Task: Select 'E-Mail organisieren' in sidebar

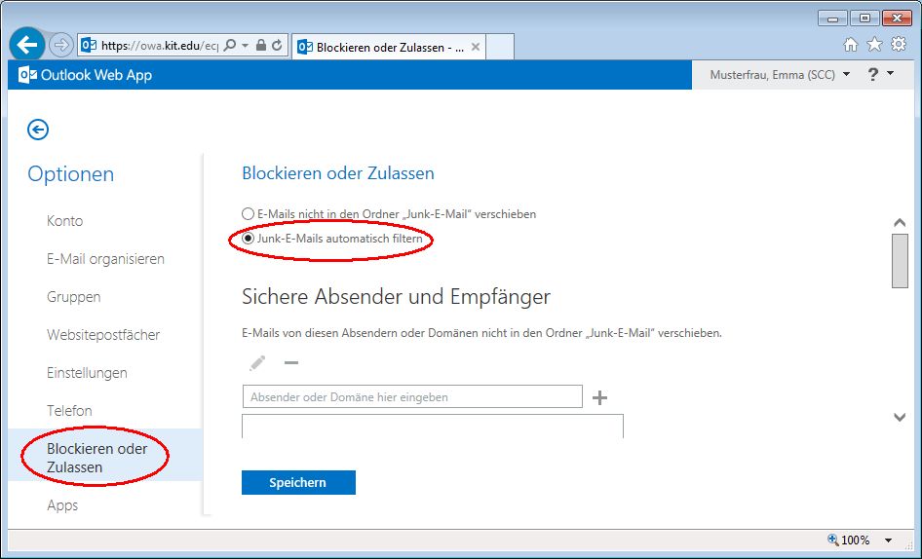Action: point(105,259)
